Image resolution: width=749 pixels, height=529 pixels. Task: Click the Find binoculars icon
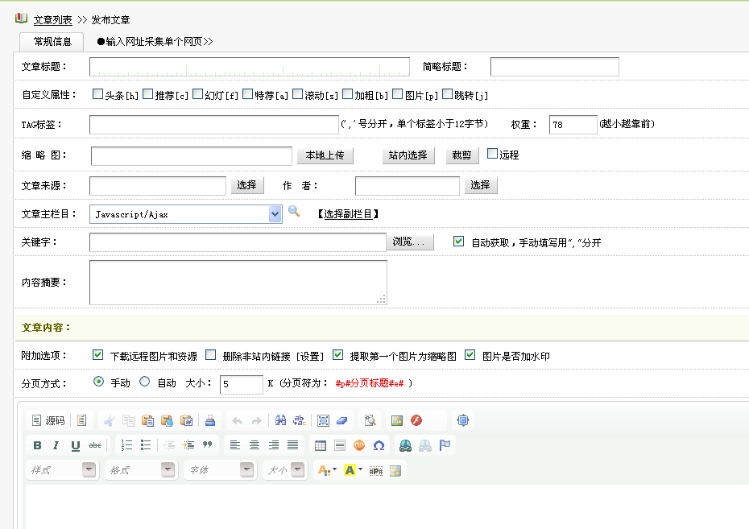[281, 420]
